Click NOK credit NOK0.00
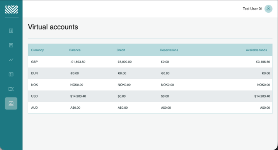Screen dimensions: 278x150 (x=124, y=85)
